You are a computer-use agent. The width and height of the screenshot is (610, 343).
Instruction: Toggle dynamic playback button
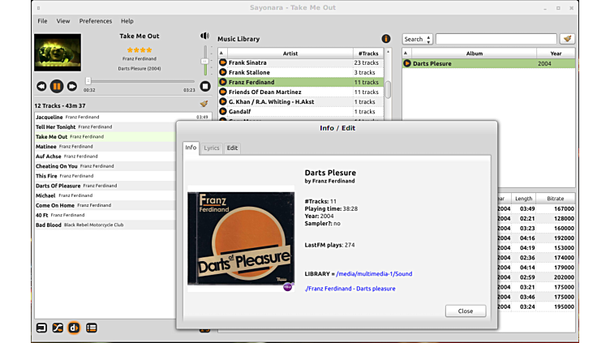point(74,328)
